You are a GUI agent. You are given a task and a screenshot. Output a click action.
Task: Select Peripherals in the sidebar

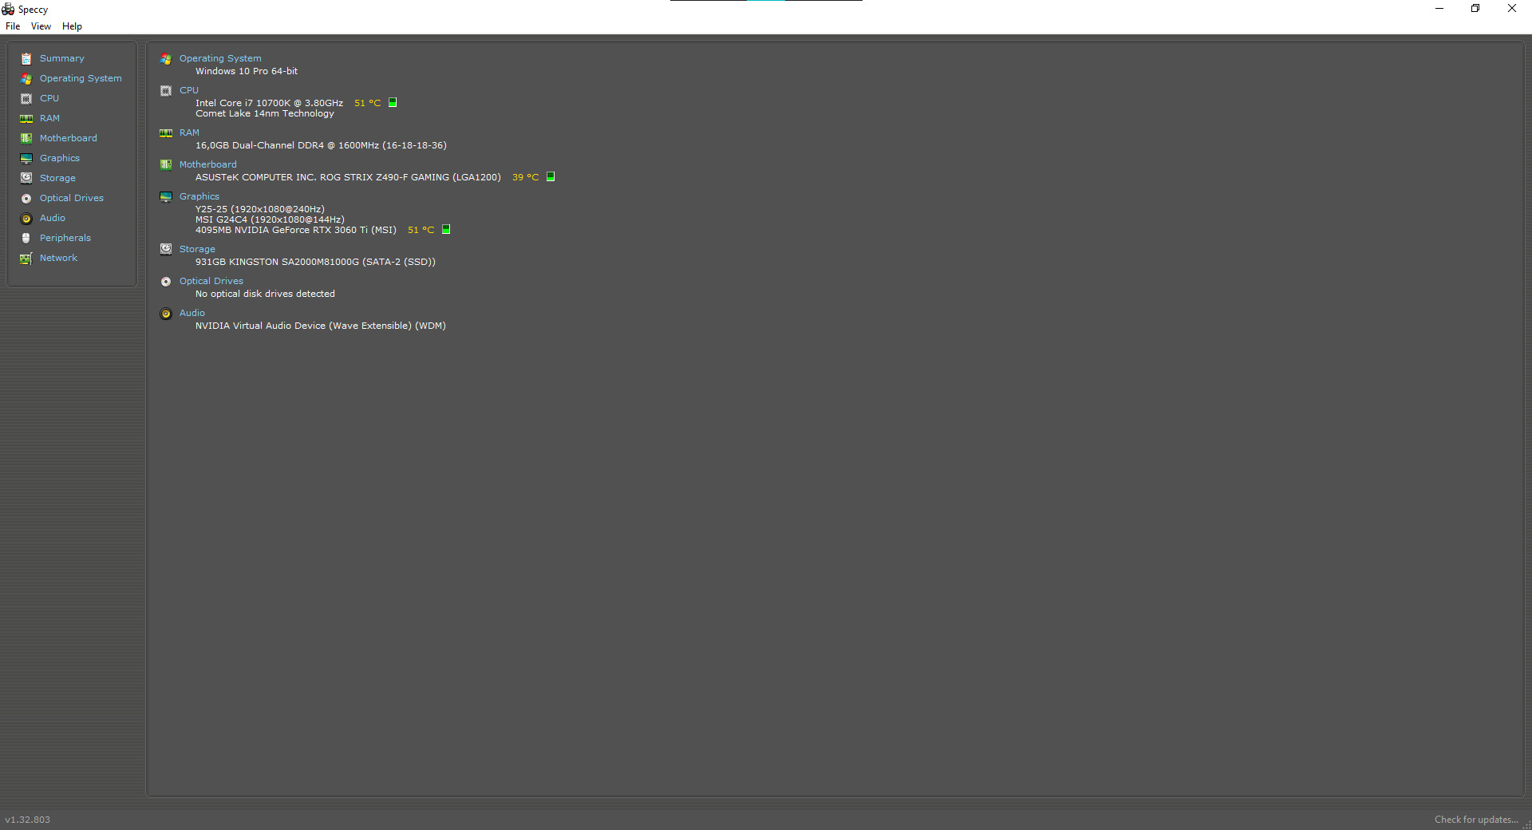(x=65, y=238)
